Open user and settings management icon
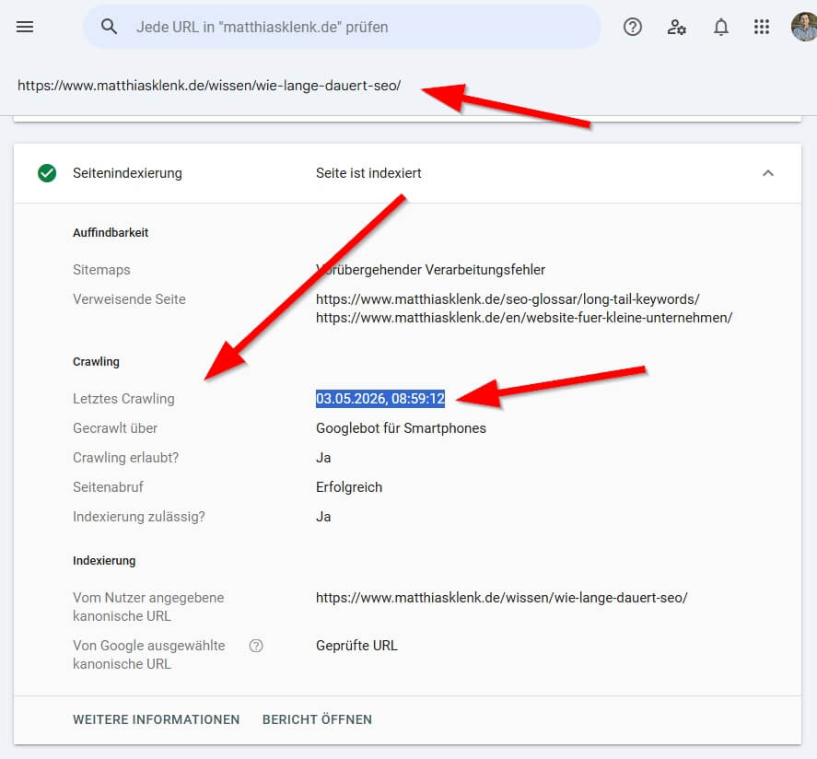The width and height of the screenshot is (817, 759). tap(676, 27)
